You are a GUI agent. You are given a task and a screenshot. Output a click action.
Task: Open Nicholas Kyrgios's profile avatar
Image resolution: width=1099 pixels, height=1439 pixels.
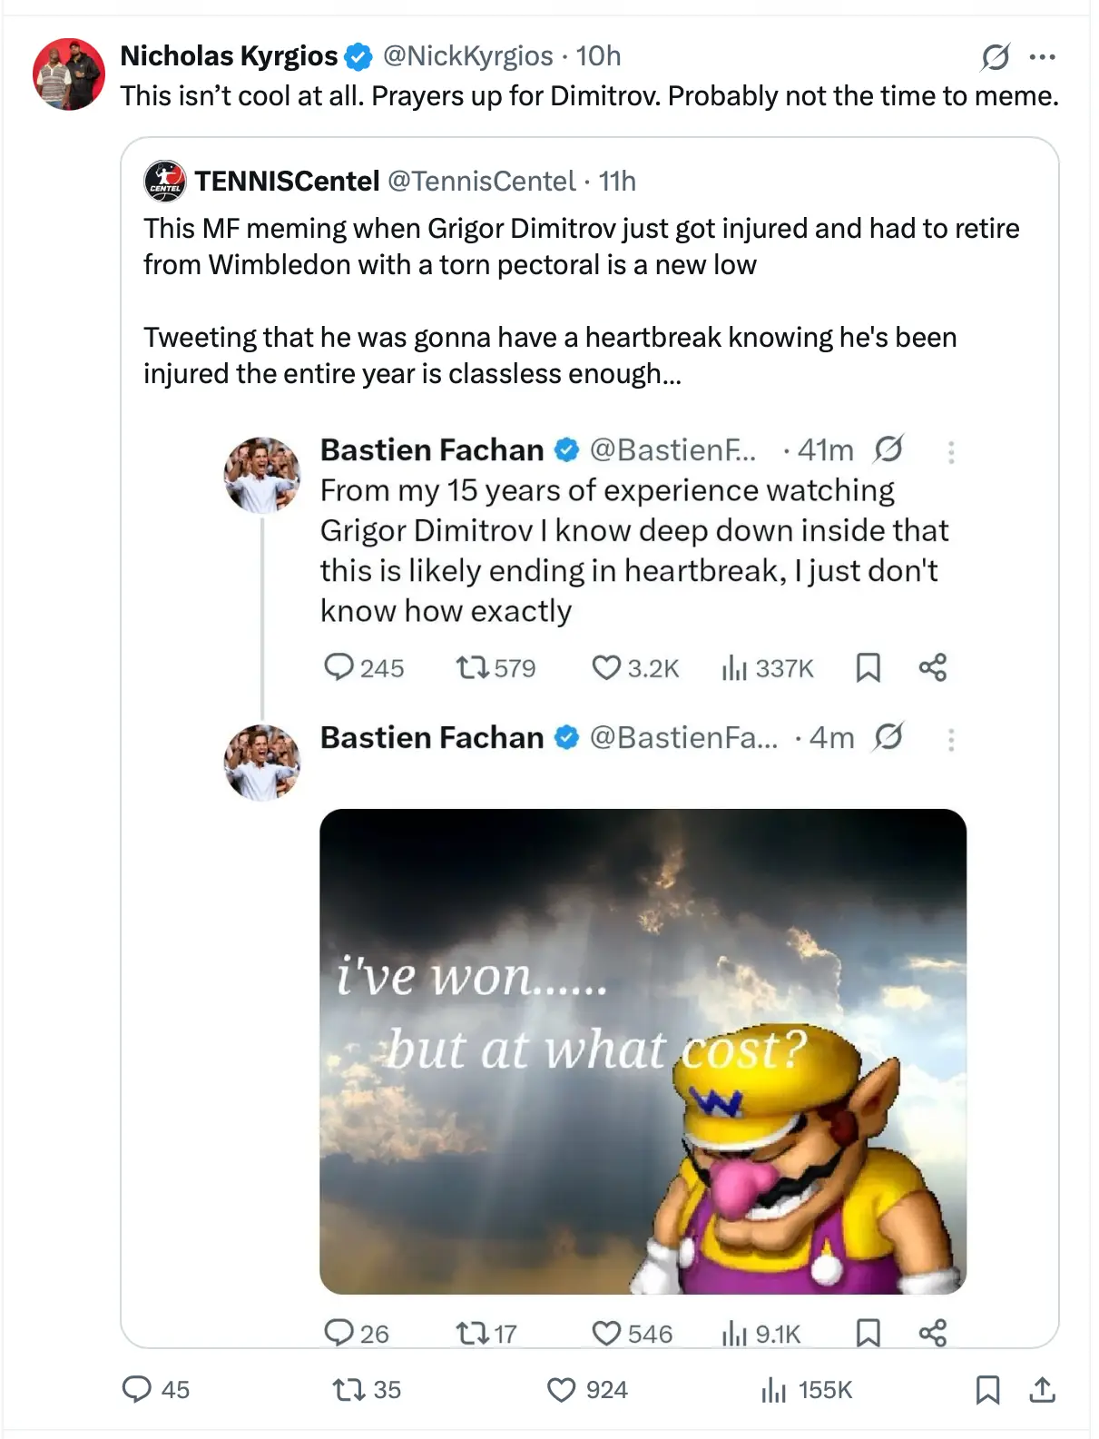click(69, 74)
